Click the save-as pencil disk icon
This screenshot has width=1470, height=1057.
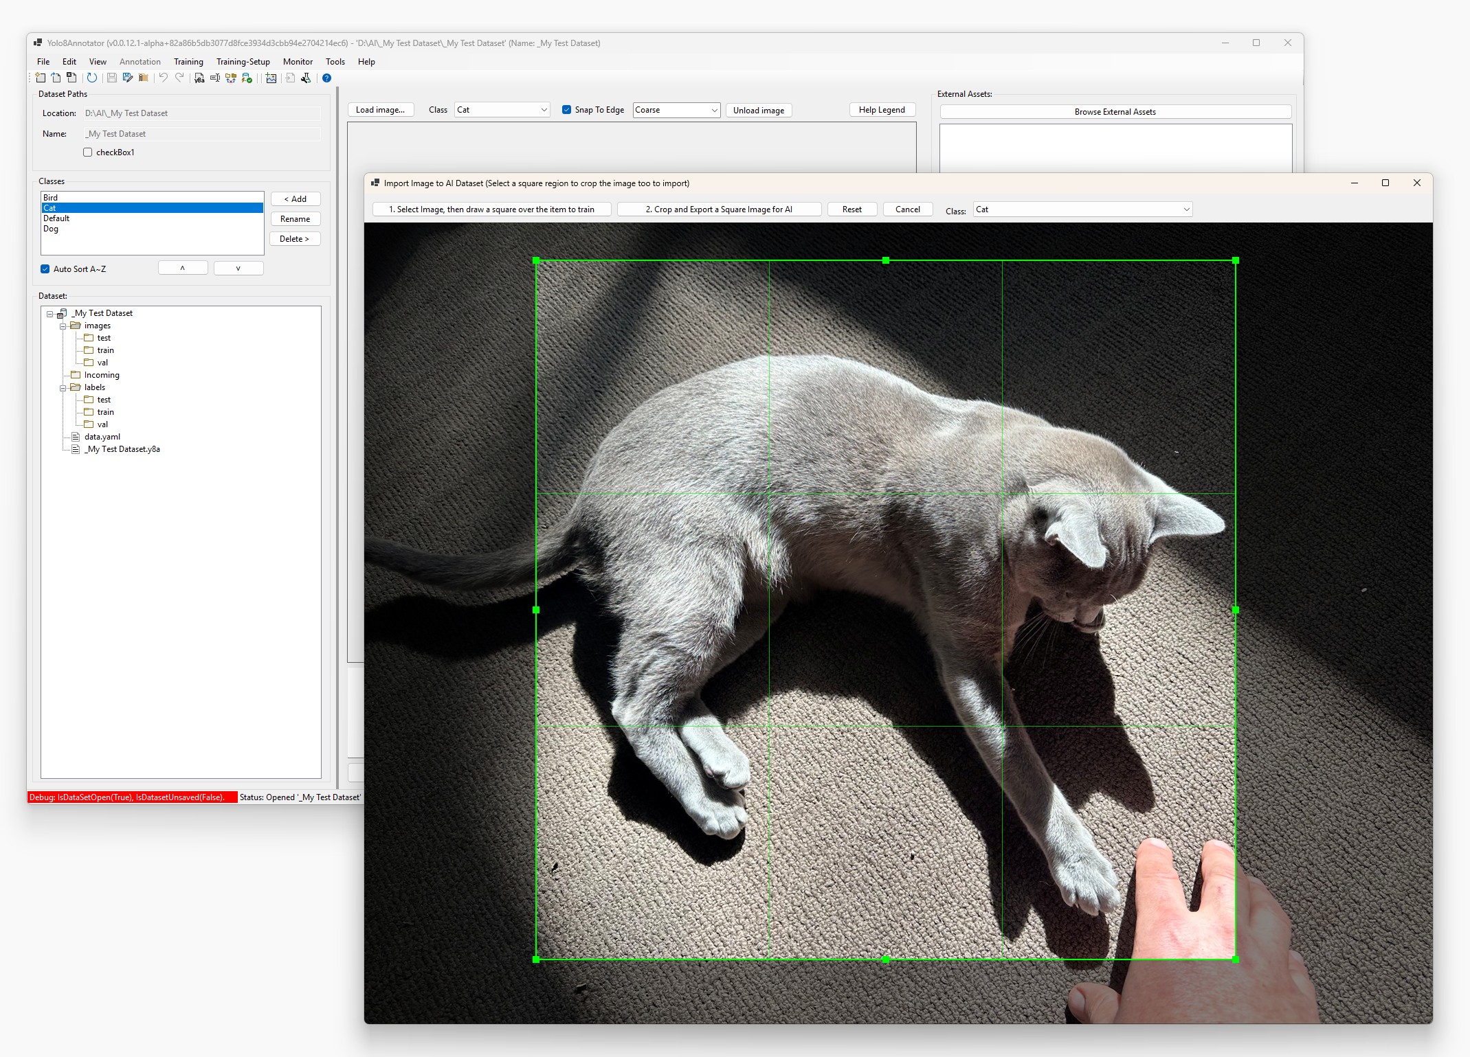(x=128, y=78)
